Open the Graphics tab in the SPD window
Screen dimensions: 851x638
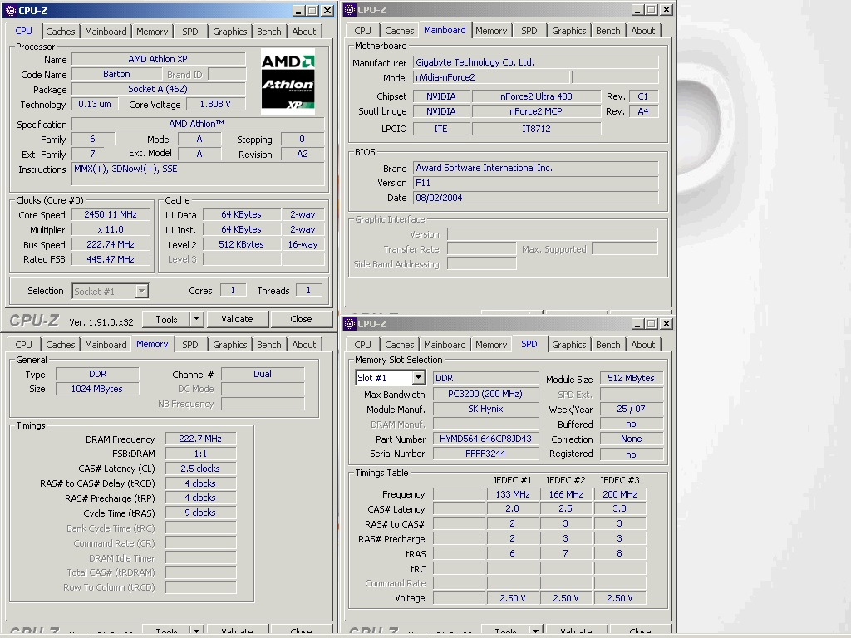(568, 345)
